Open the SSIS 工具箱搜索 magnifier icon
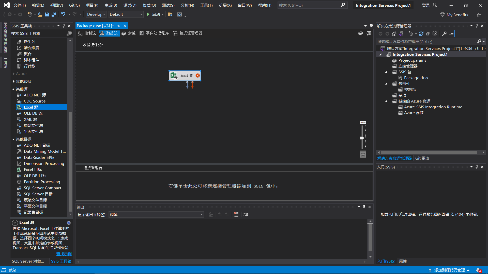This screenshot has height=274, width=488. (x=69, y=33)
